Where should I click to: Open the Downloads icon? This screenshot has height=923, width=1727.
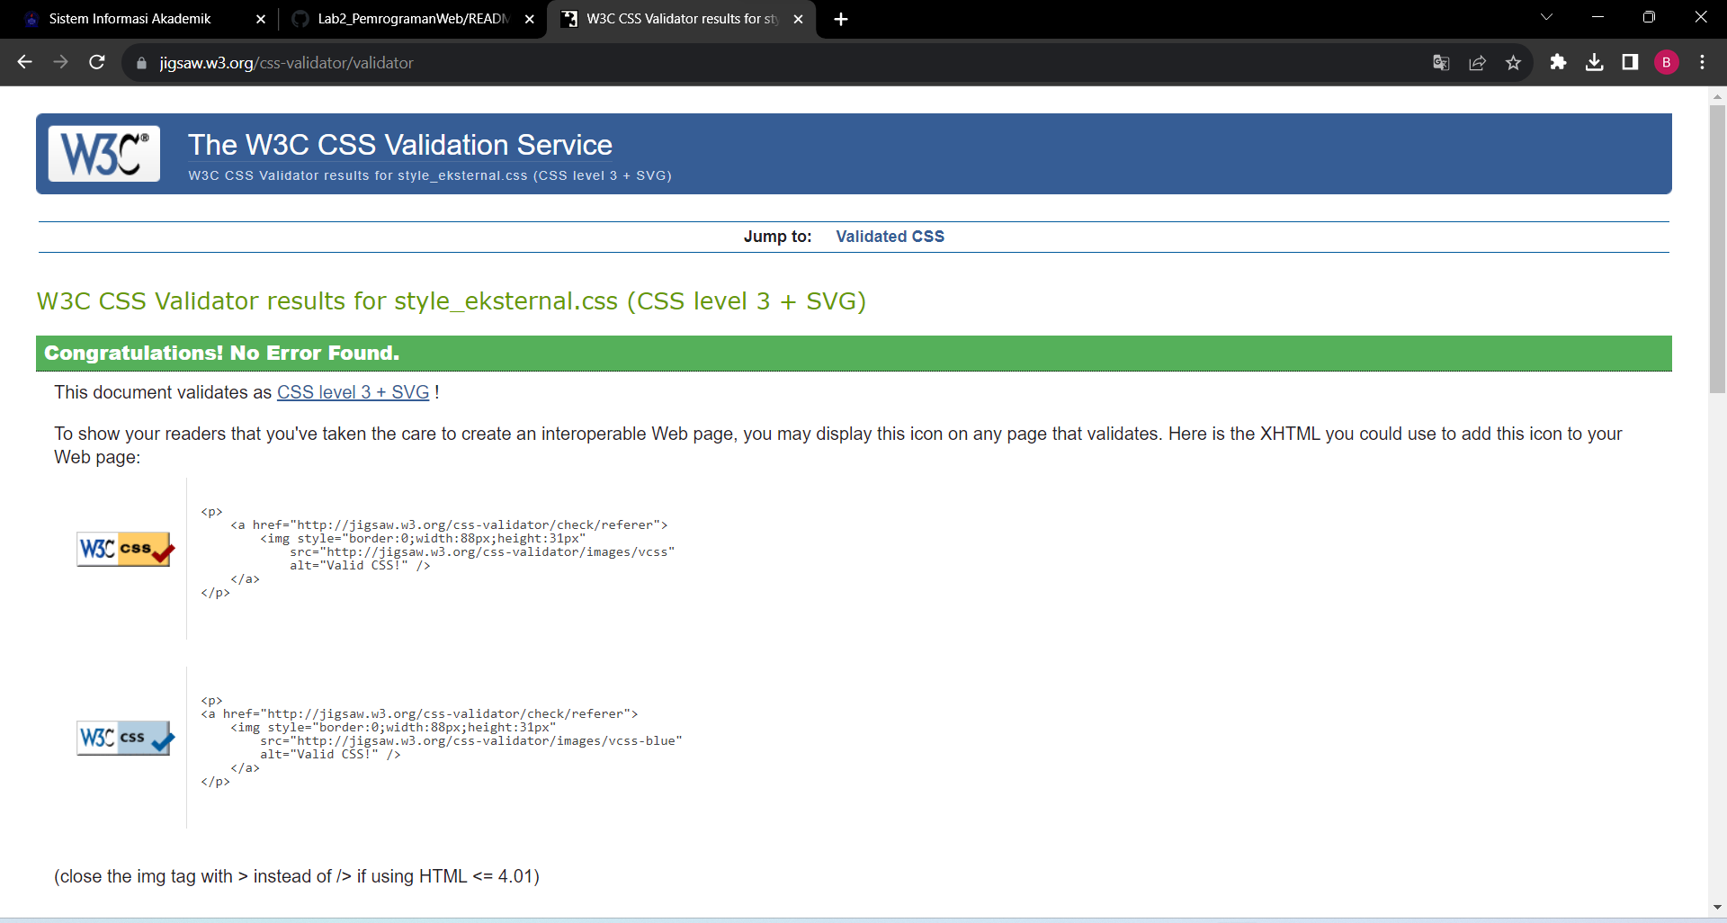(1594, 62)
